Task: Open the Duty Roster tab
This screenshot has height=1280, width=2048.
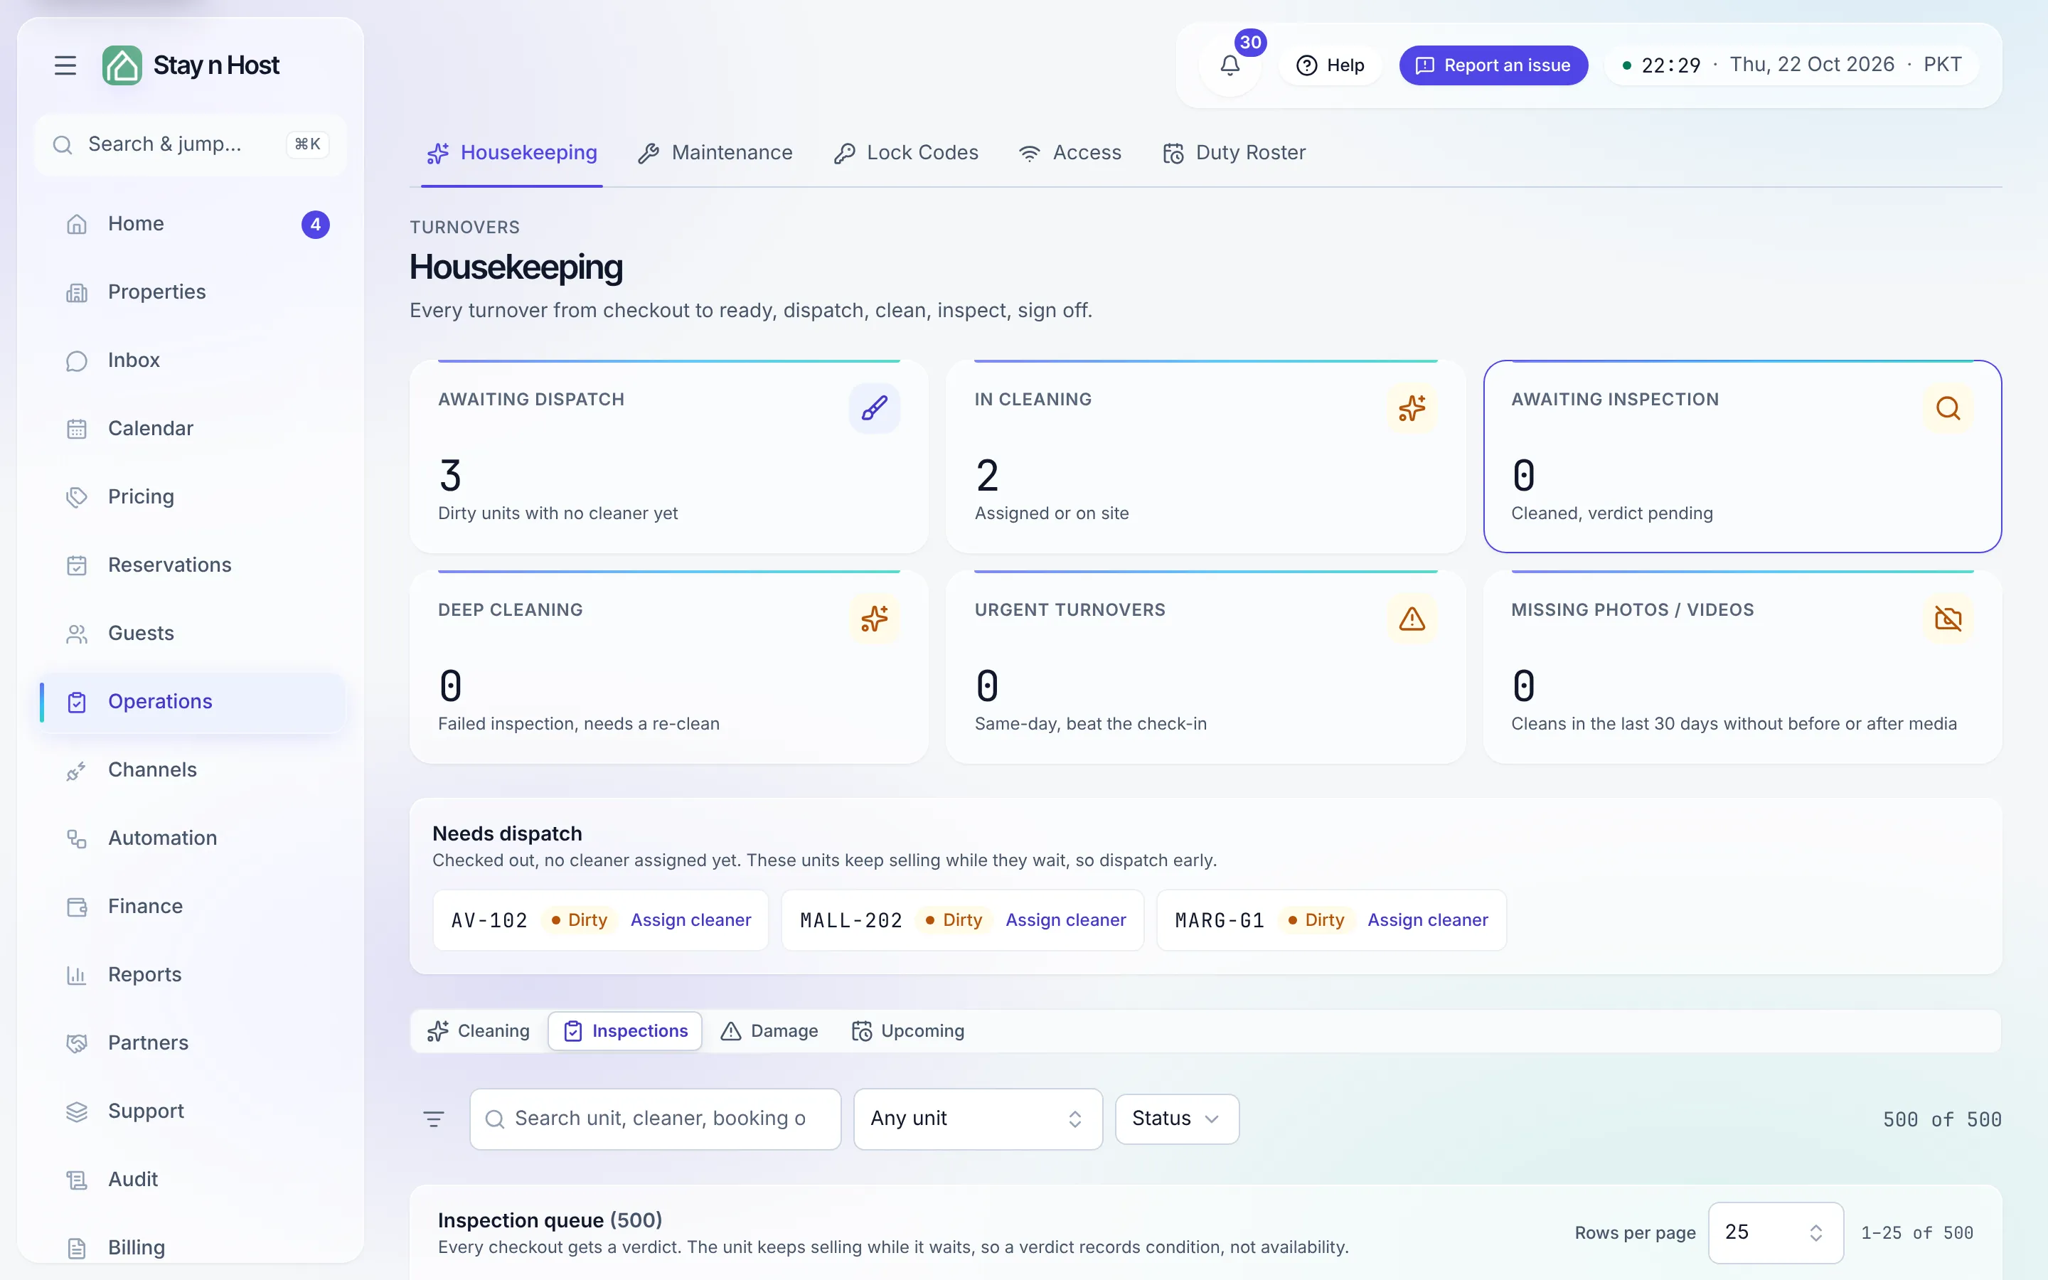Action: pyautogui.click(x=1234, y=153)
